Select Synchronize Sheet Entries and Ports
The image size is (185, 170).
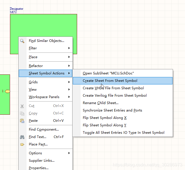click(x=122, y=110)
